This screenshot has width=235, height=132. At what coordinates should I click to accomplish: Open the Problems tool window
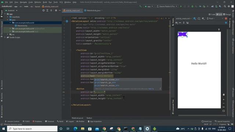(x=37, y=121)
